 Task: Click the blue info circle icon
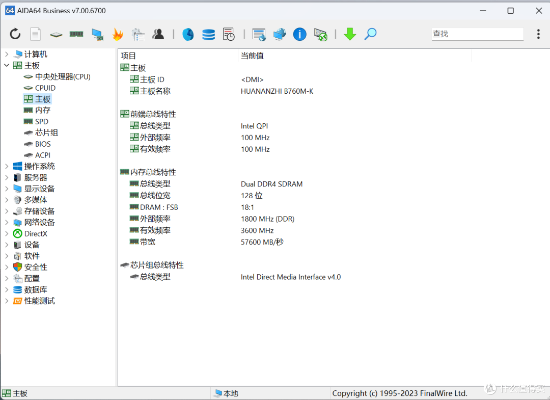pyautogui.click(x=299, y=34)
